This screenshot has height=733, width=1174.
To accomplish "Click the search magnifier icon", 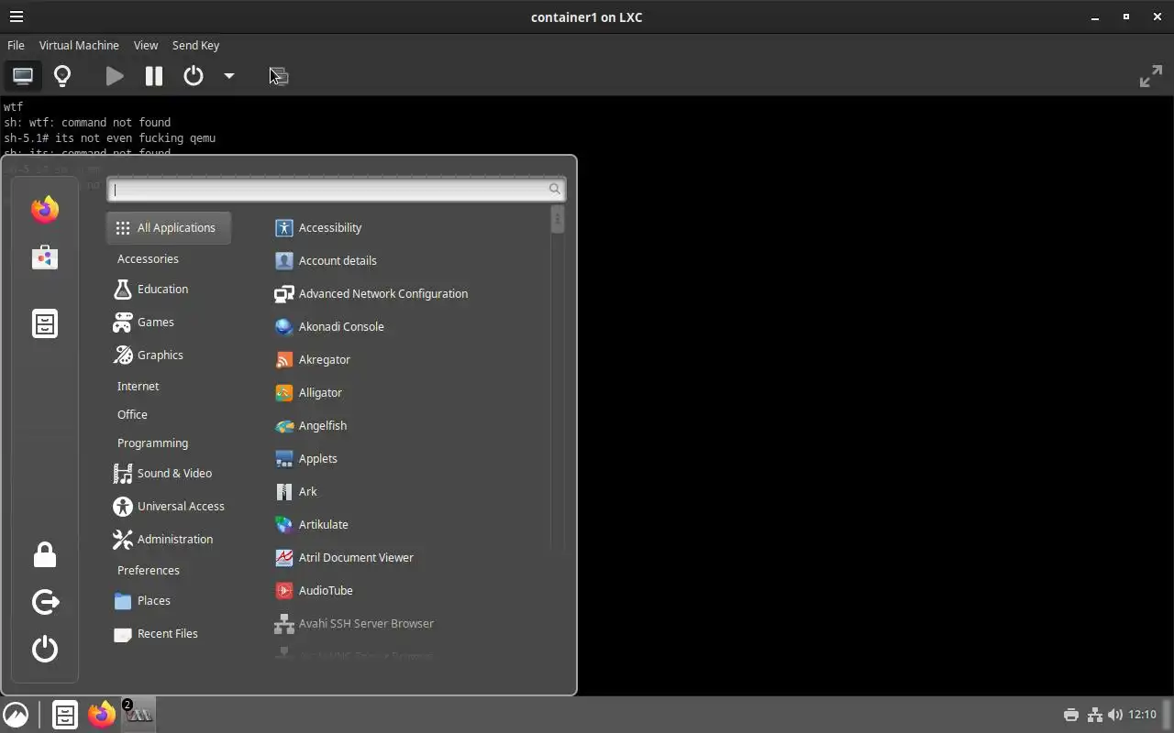I will 554,190.
